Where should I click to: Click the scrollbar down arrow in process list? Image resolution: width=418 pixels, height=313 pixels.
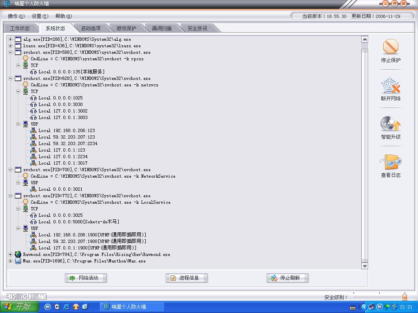[365, 266]
